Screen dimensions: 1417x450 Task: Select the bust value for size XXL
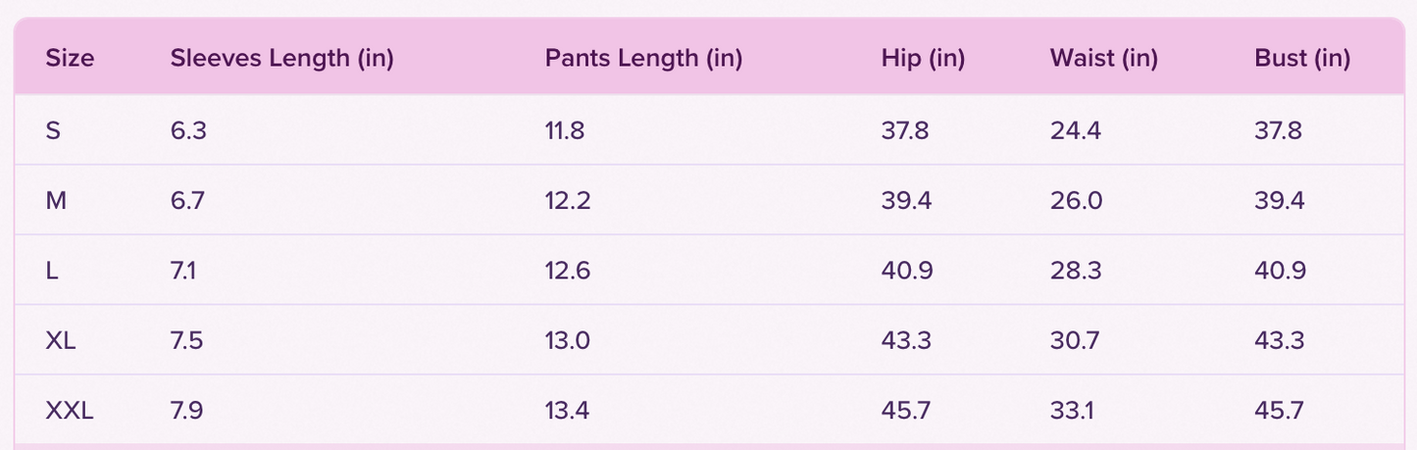1279,411
